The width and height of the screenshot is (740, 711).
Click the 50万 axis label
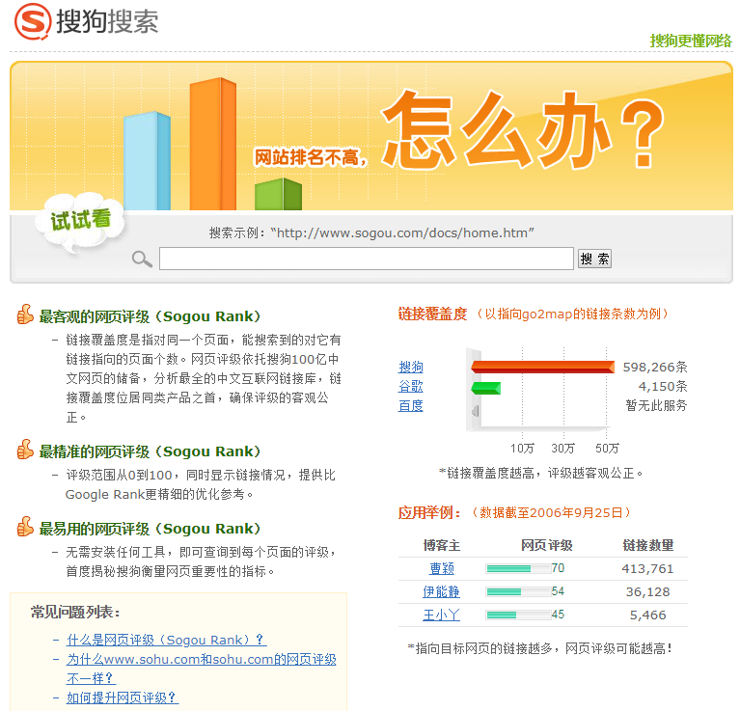pyautogui.click(x=607, y=449)
